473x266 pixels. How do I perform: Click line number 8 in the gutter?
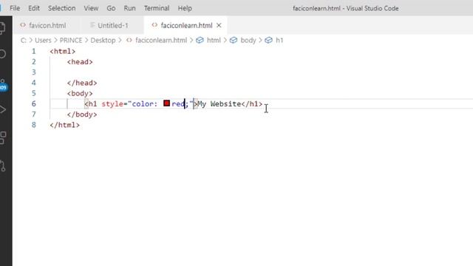pos(34,125)
